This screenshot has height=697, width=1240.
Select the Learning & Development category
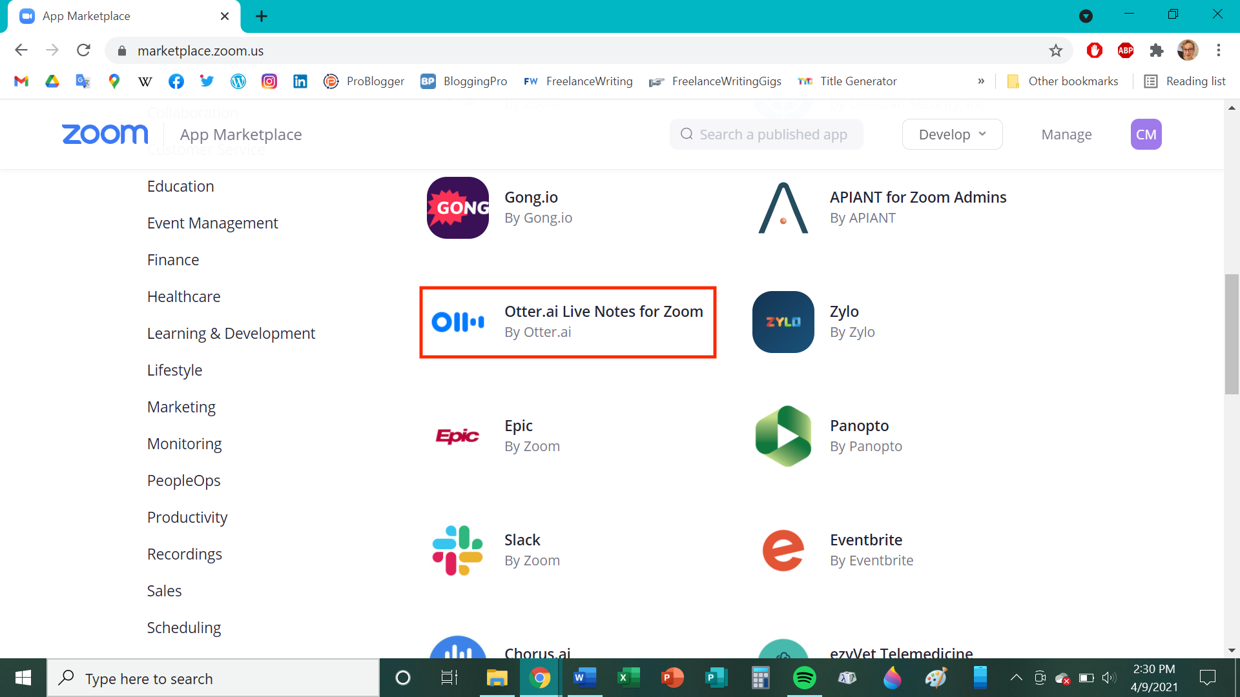[231, 334]
